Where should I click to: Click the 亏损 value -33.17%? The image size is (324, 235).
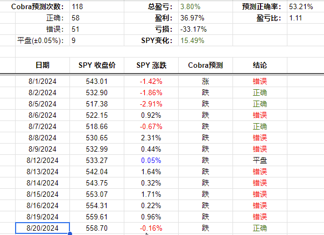point(206,29)
